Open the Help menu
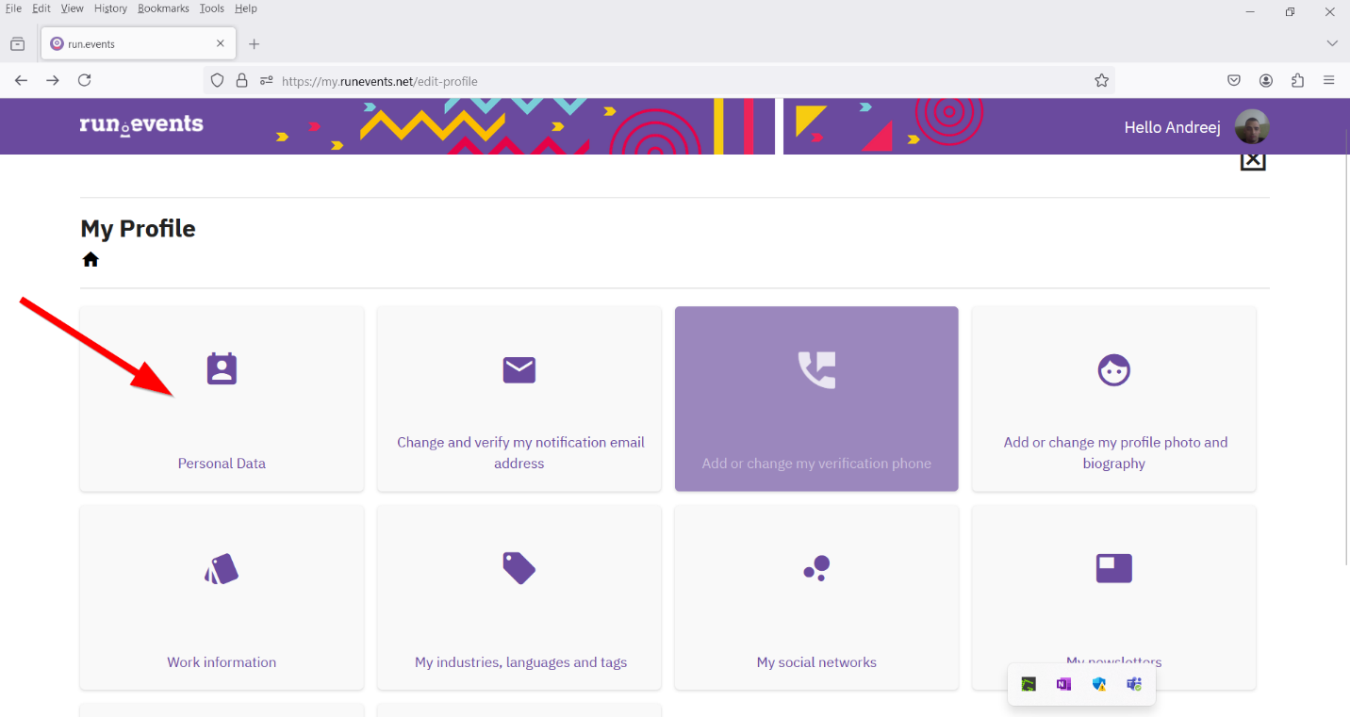The height and width of the screenshot is (717, 1350). 246,8
